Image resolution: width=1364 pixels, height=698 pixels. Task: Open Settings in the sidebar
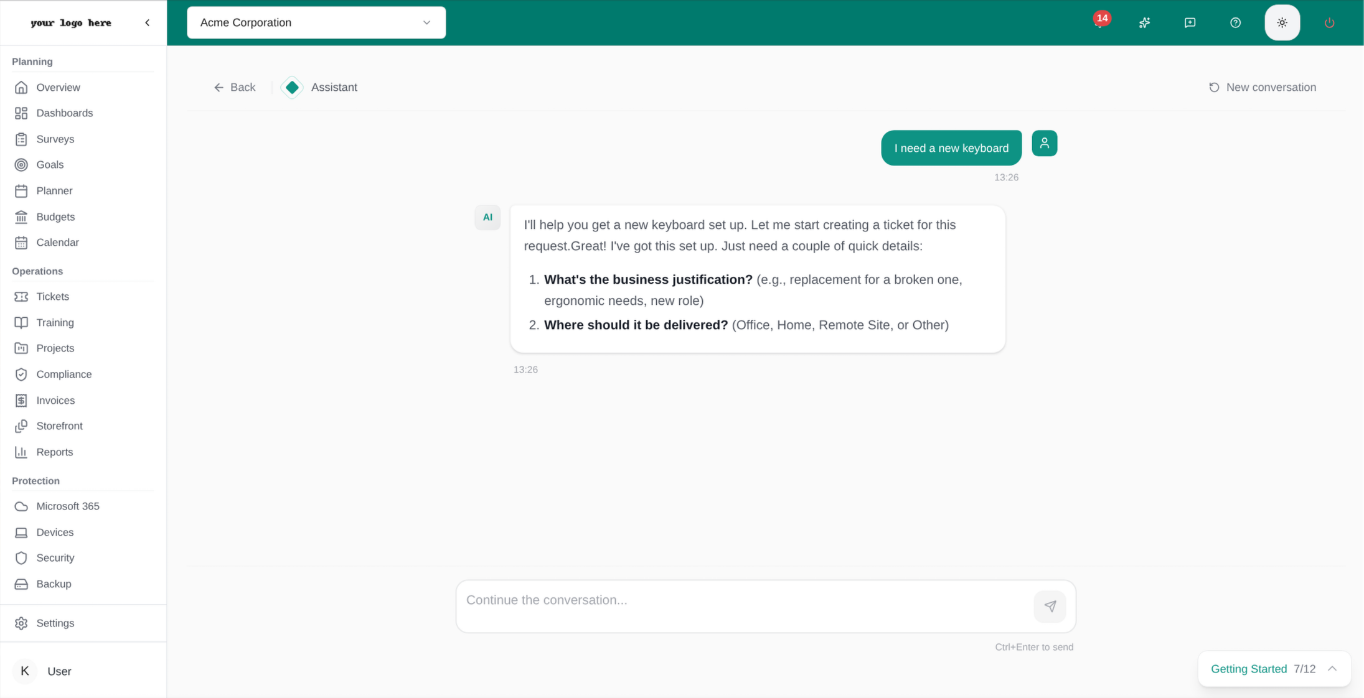55,623
